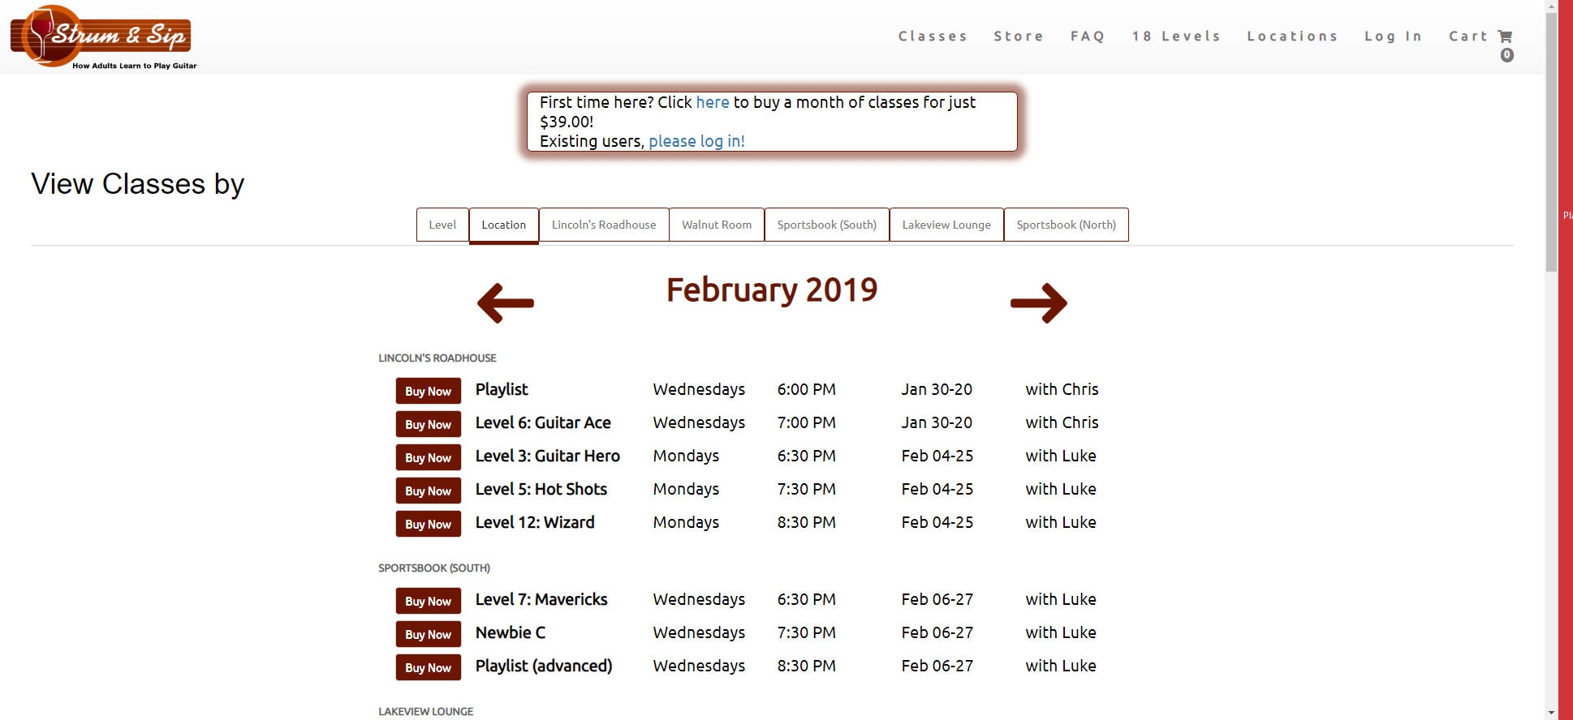Screen dimensions: 1573x720
Task: Purchase the Newbie C class
Action: (x=428, y=634)
